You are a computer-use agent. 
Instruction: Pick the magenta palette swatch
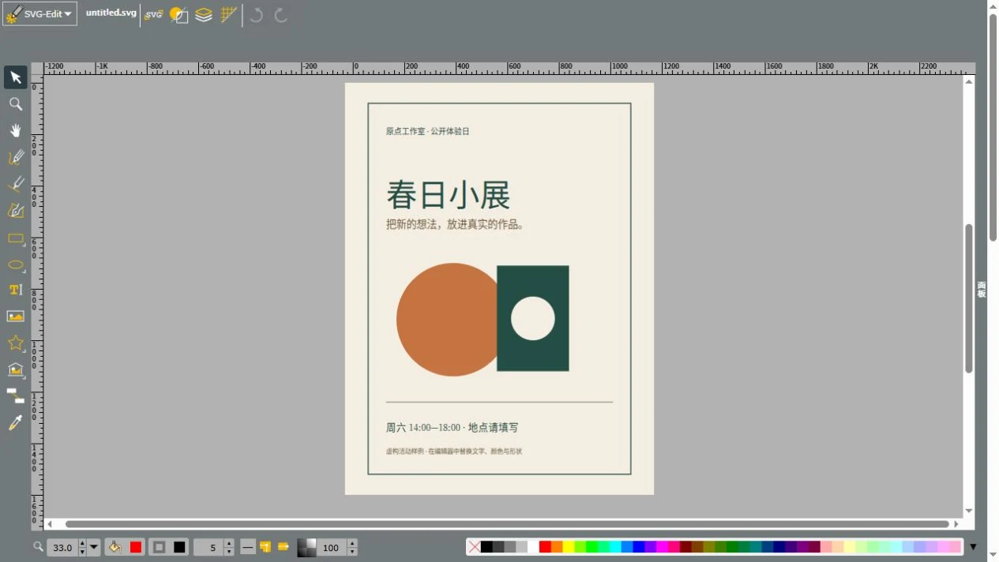pyautogui.click(x=663, y=546)
